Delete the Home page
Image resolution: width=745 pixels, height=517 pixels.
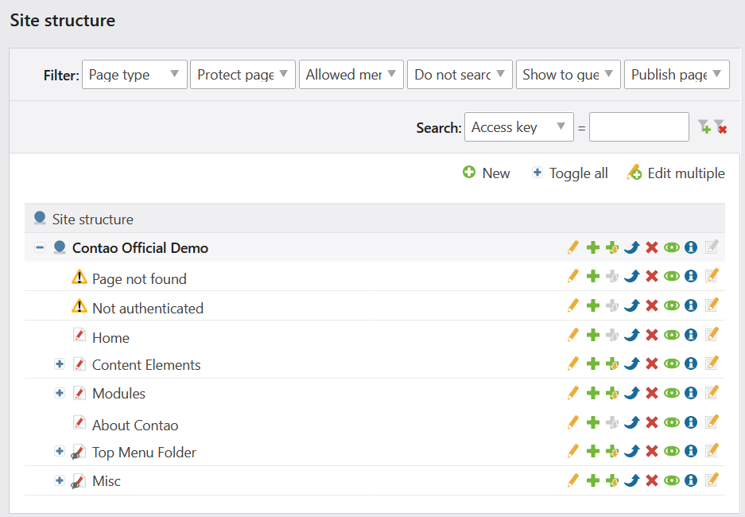[x=651, y=335]
